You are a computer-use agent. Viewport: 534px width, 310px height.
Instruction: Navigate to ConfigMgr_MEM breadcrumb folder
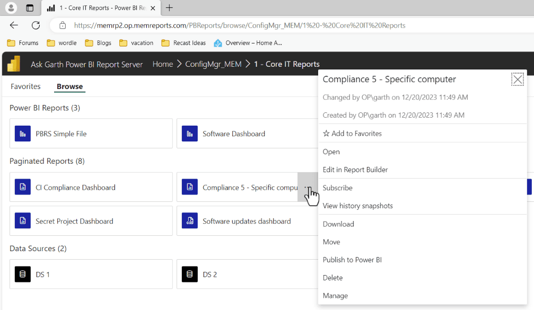(213, 64)
